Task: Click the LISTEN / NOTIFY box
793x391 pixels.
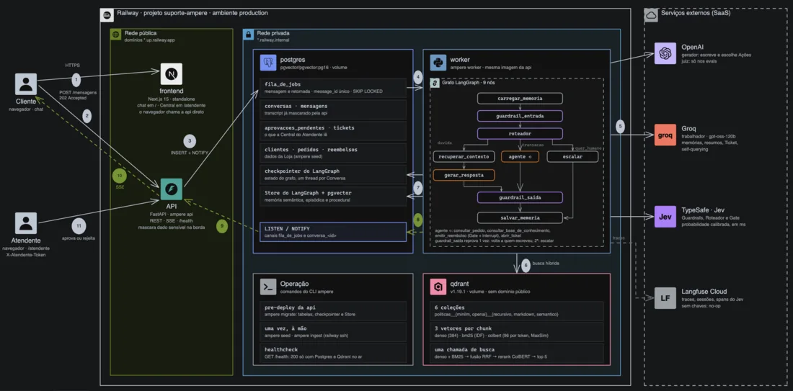Action: (x=333, y=232)
